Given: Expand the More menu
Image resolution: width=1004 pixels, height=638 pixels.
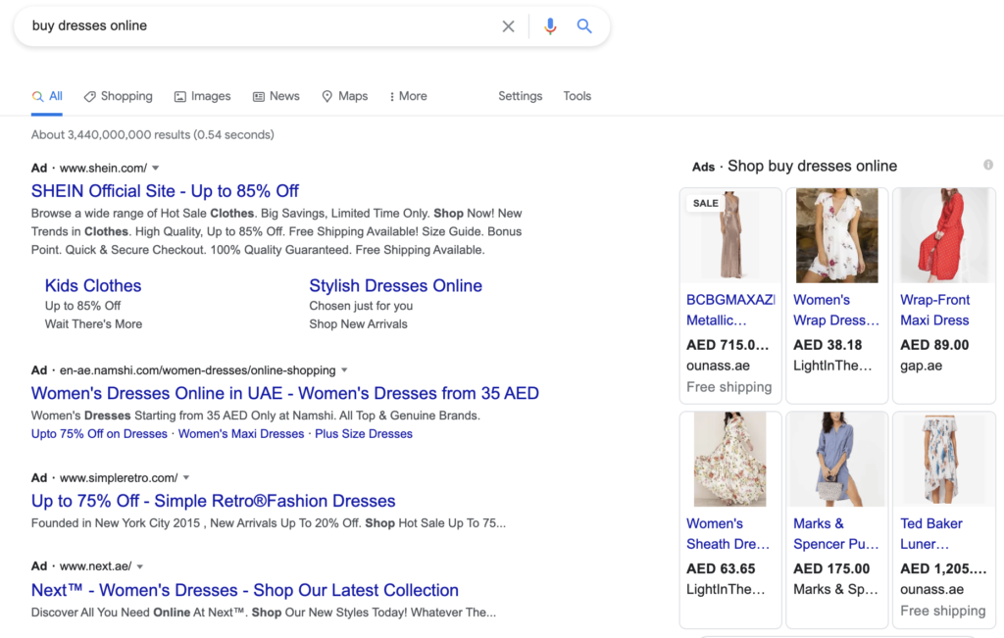Looking at the screenshot, I should click(x=408, y=97).
